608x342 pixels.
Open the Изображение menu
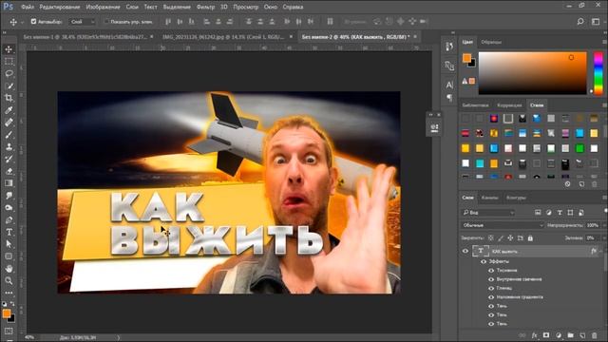coord(103,7)
